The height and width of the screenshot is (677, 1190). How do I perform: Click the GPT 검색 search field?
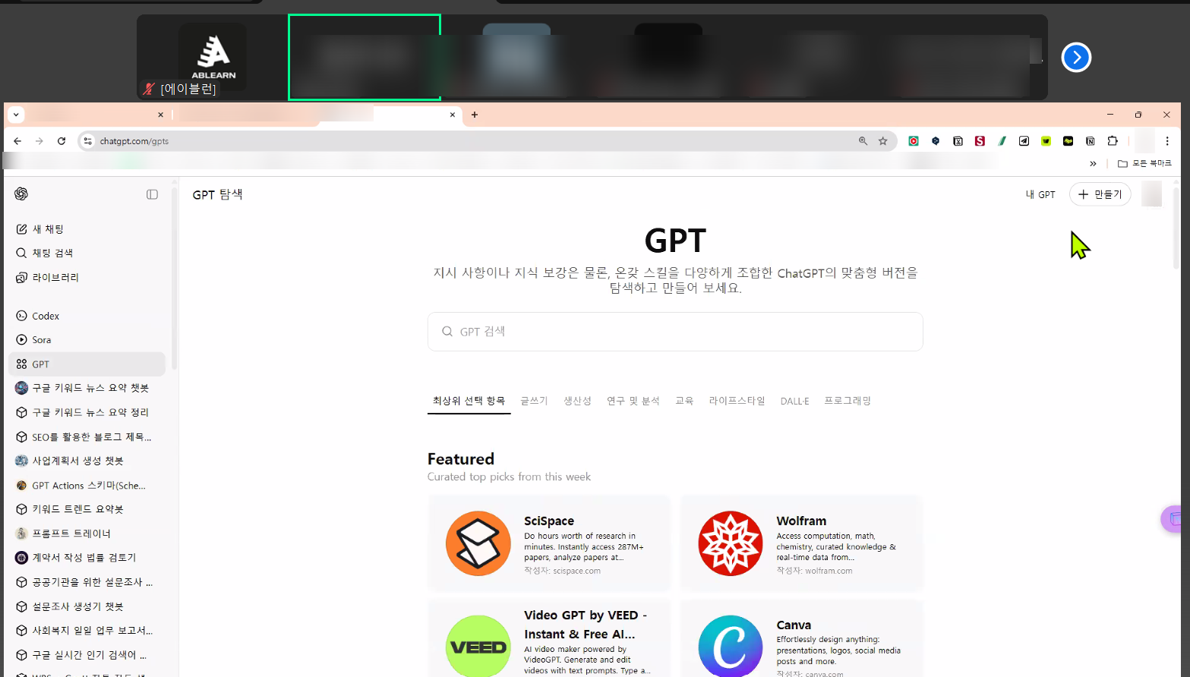point(675,332)
